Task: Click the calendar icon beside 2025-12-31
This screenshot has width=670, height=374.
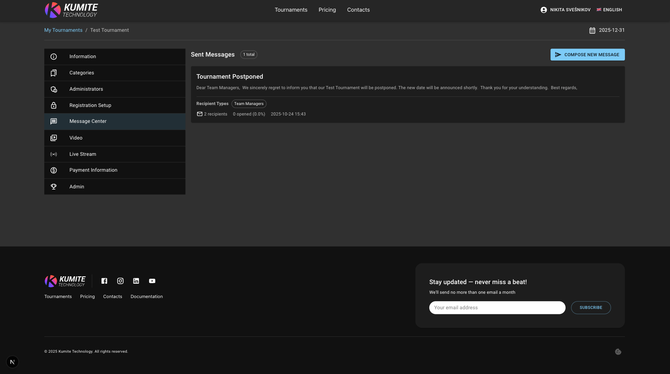Action: pyautogui.click(x=592, y=31)
